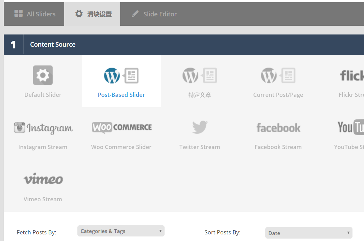Click the section number 1 badge

pyautogui.click(x=13, y=45)
